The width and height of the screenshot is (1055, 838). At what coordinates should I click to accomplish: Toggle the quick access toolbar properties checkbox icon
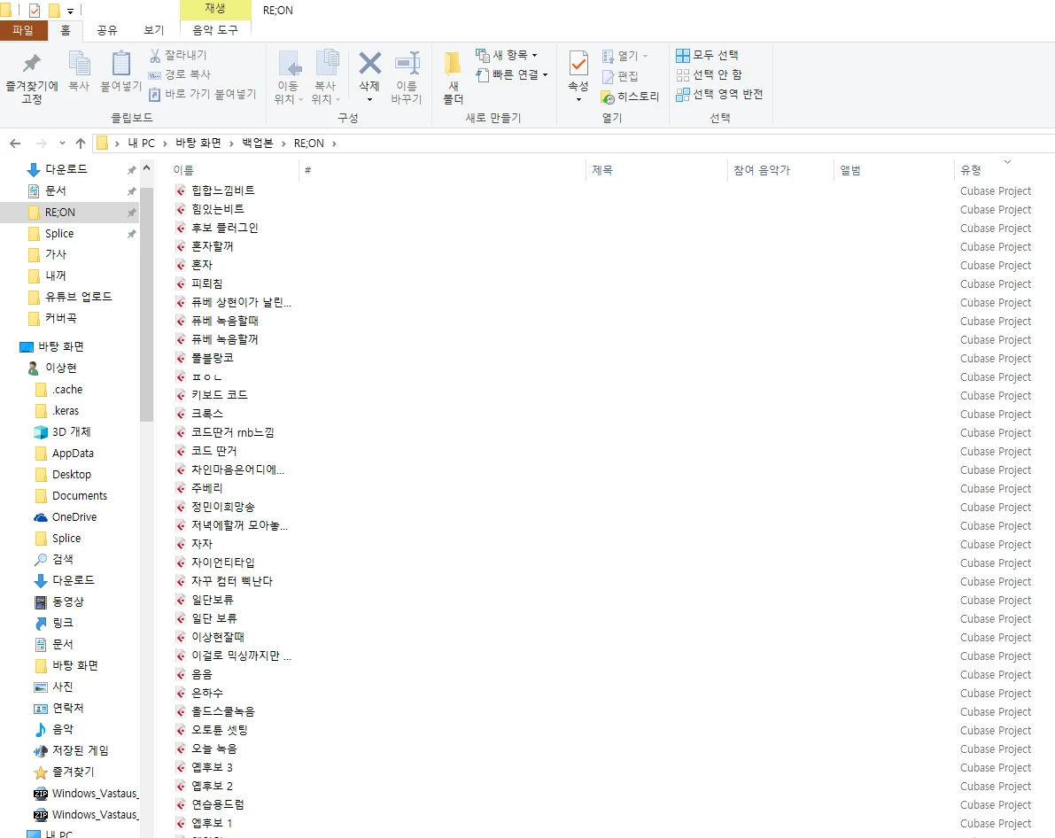[35, 10]
